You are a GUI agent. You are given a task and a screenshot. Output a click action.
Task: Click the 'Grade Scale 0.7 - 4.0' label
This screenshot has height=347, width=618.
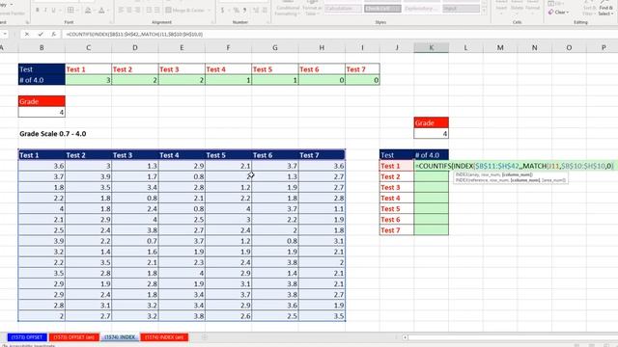pos(53,134)
